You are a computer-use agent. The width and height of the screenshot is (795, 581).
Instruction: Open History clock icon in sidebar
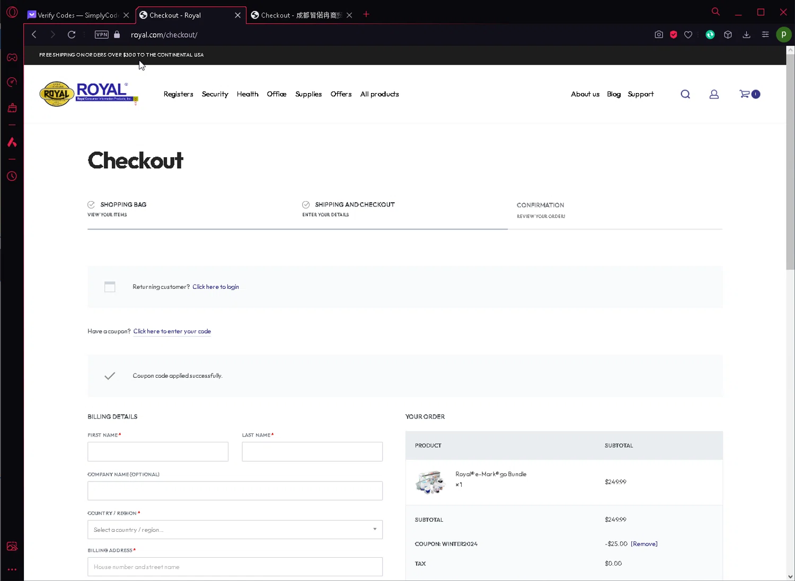pyautogui.click(x=12, y=176)
